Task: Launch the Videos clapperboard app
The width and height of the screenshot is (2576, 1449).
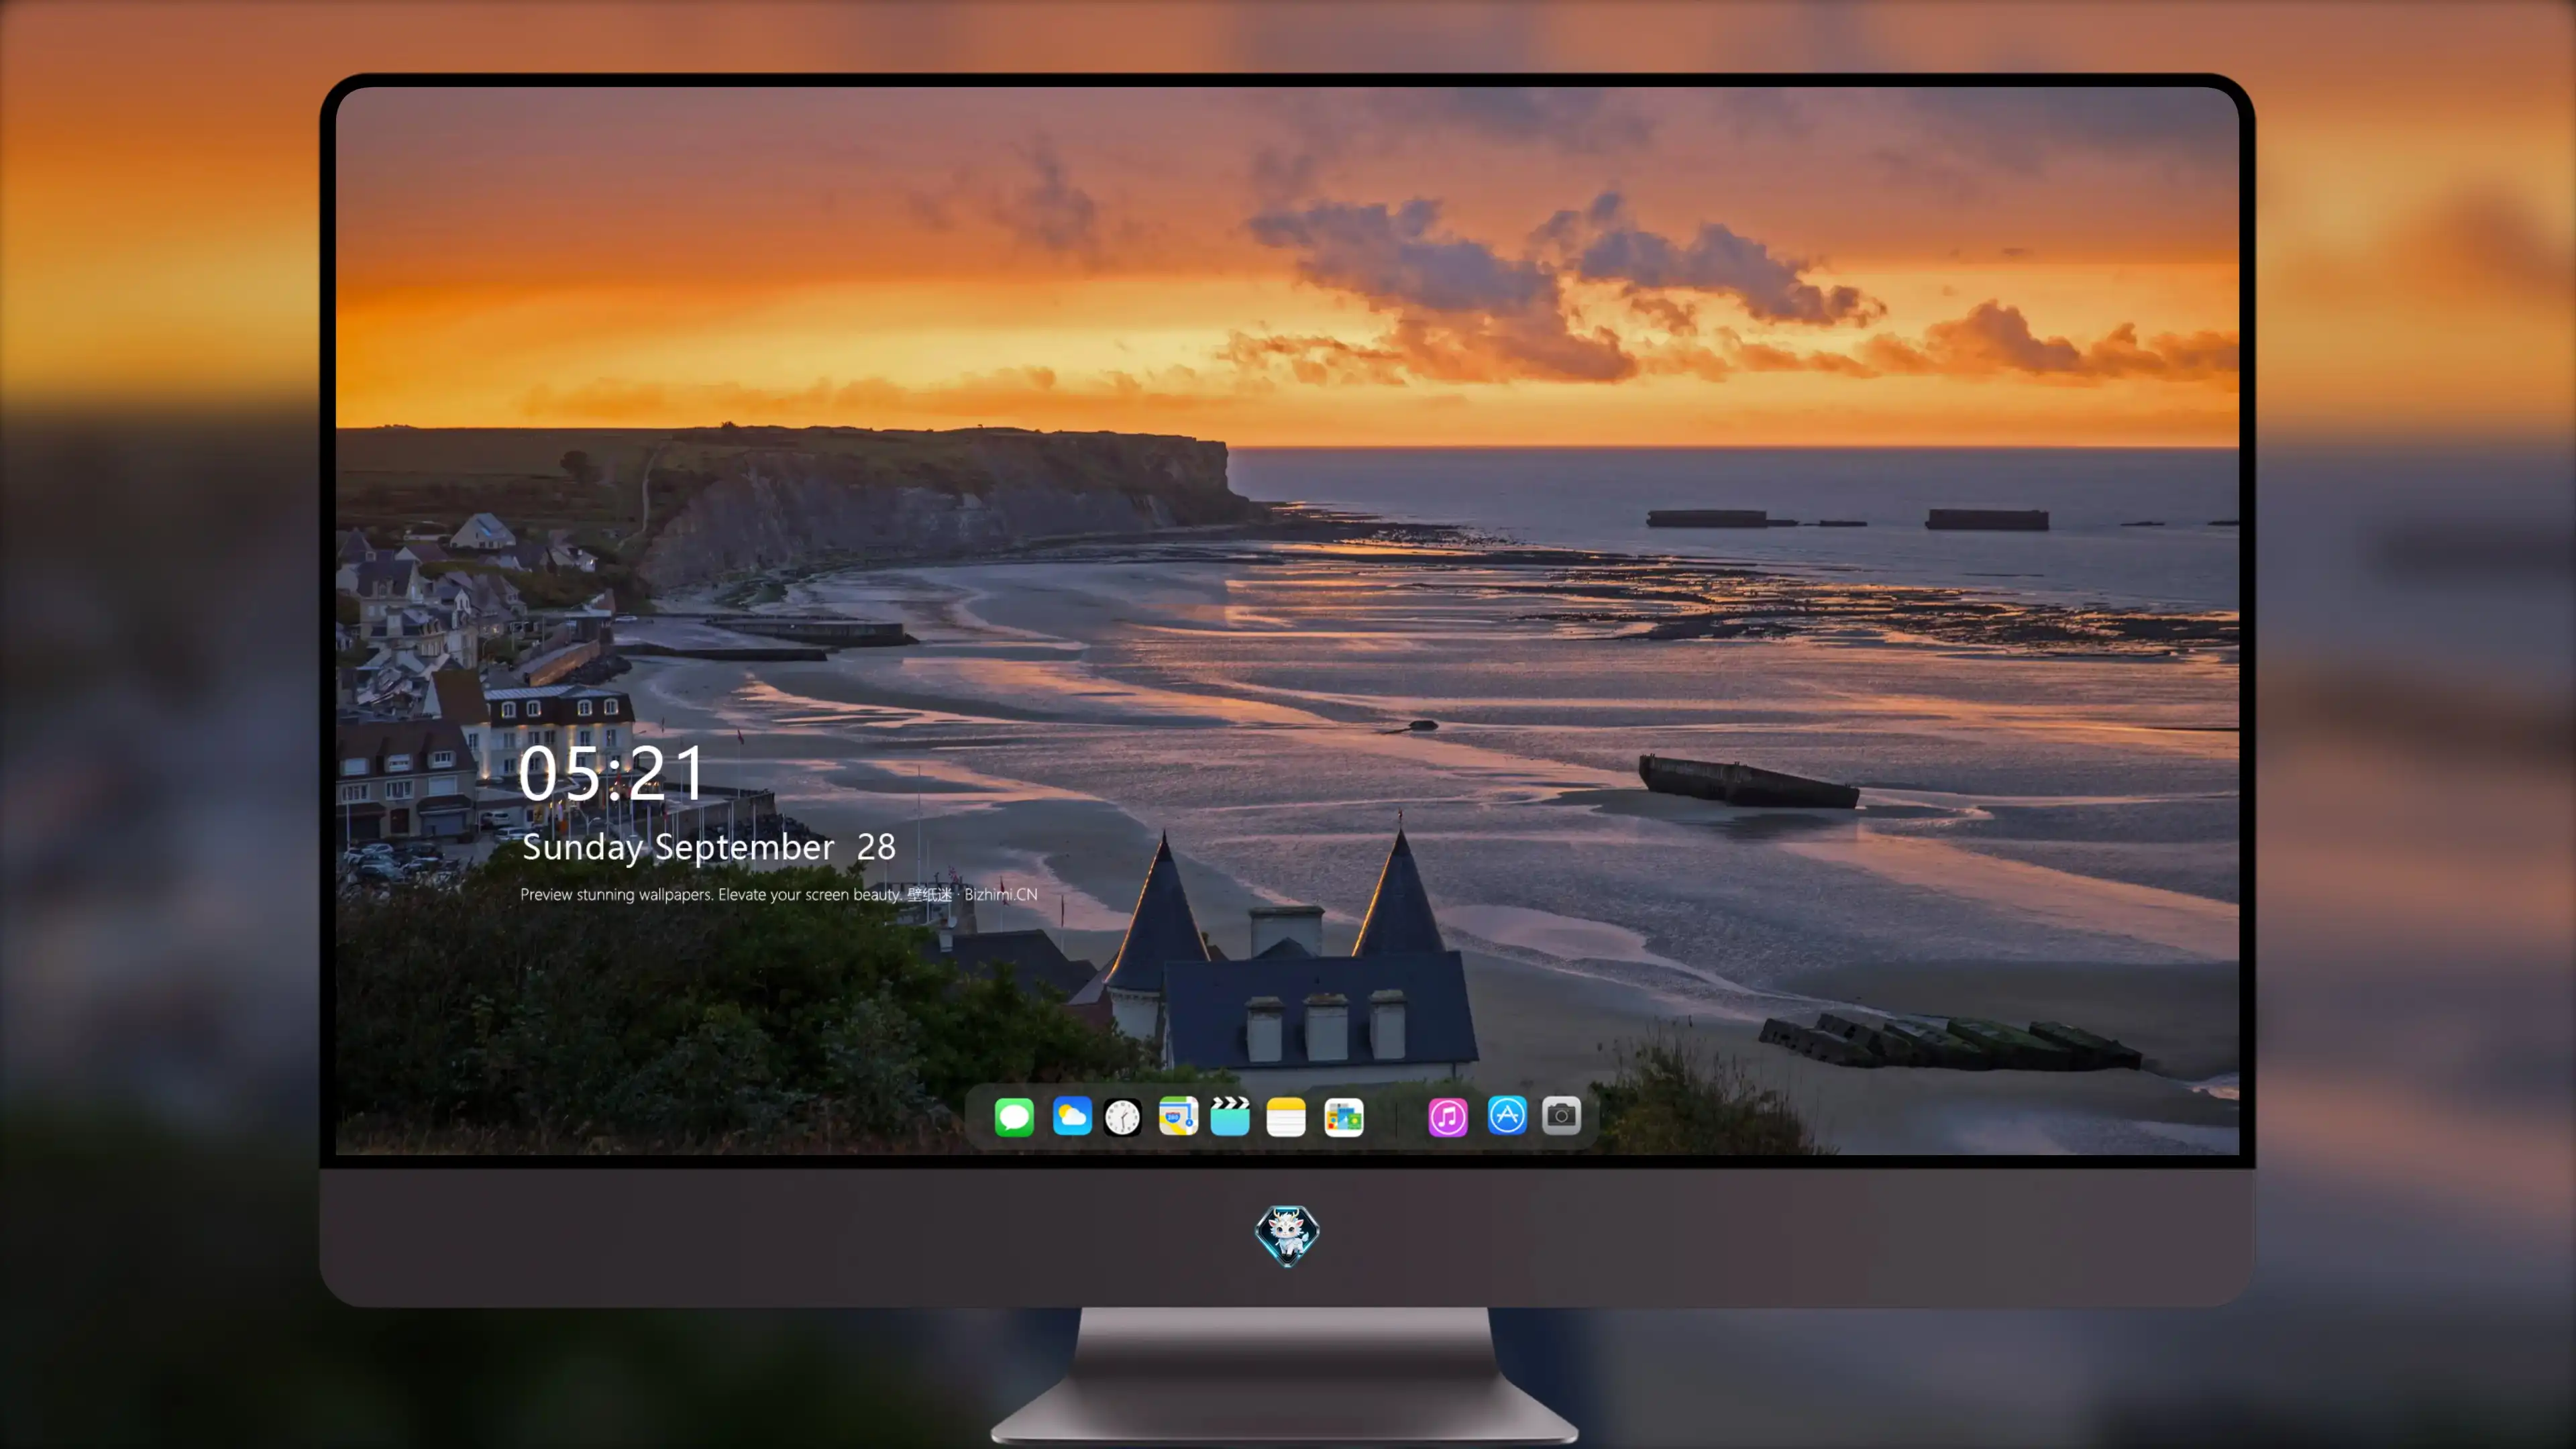Action: point(1230,1116)
